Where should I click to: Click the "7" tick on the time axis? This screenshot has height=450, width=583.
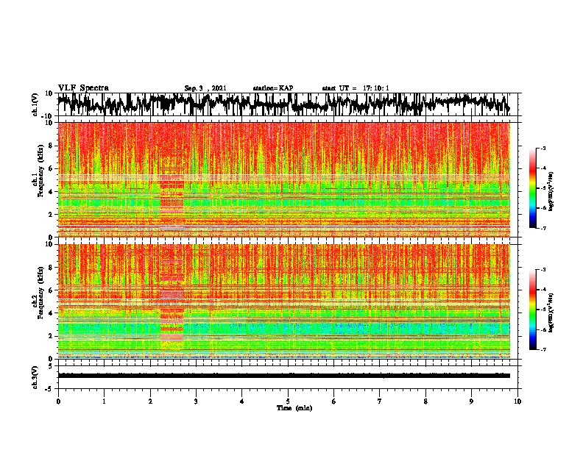click(x=380, y=401)
